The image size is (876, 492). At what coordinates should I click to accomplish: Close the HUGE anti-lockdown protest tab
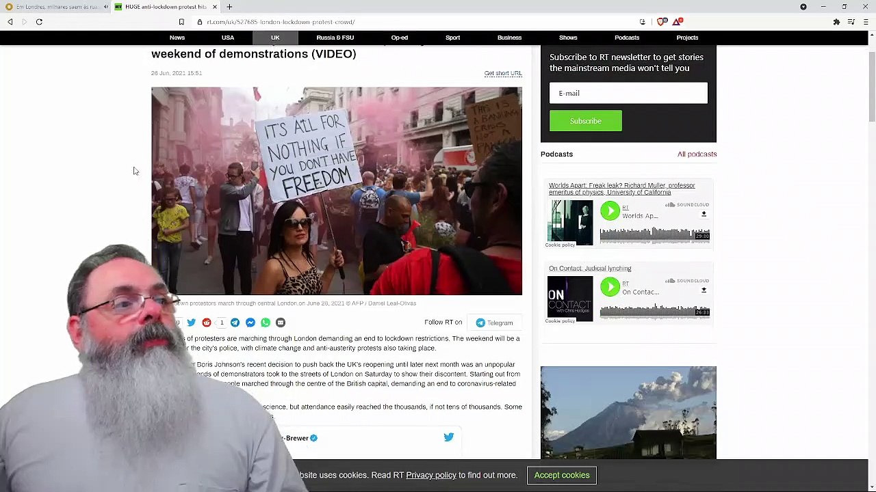coord(215,7)
